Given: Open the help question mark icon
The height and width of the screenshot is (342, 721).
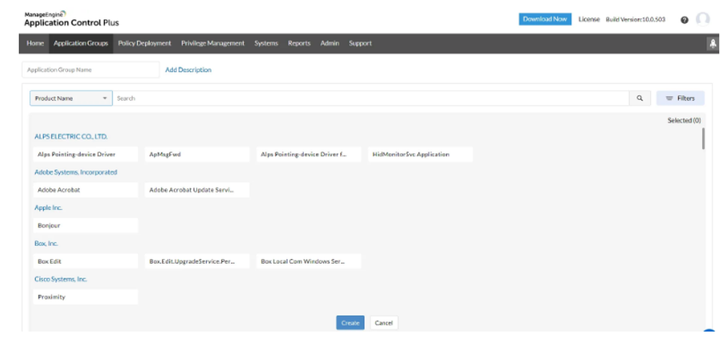Looking at the screenshot, I should [684, 19].
